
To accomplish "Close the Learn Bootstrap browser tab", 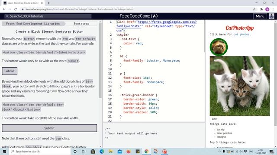I will (42, 3).
